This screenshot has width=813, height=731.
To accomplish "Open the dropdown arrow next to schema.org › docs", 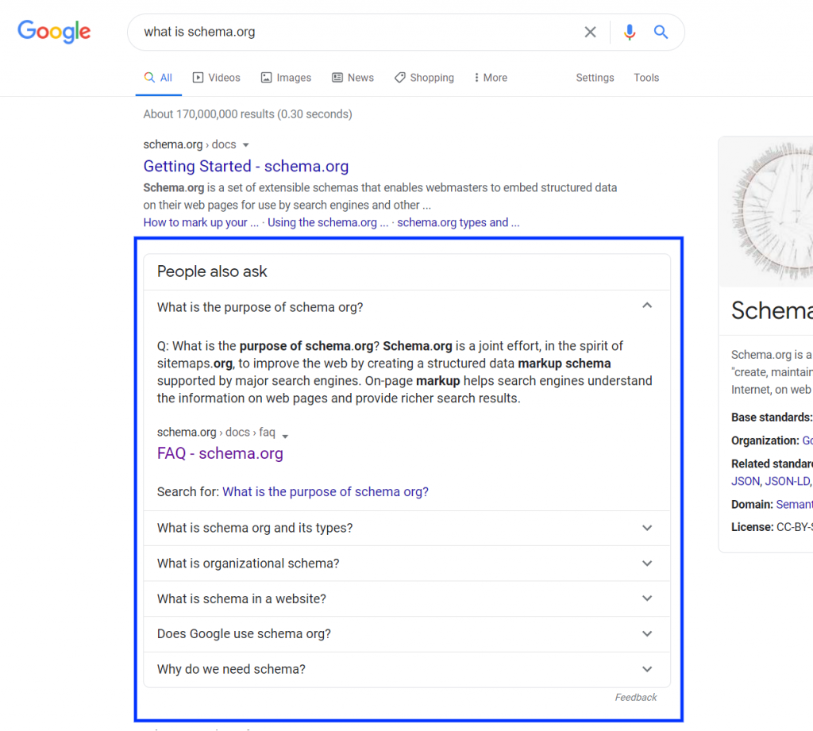I will [246, 145].
